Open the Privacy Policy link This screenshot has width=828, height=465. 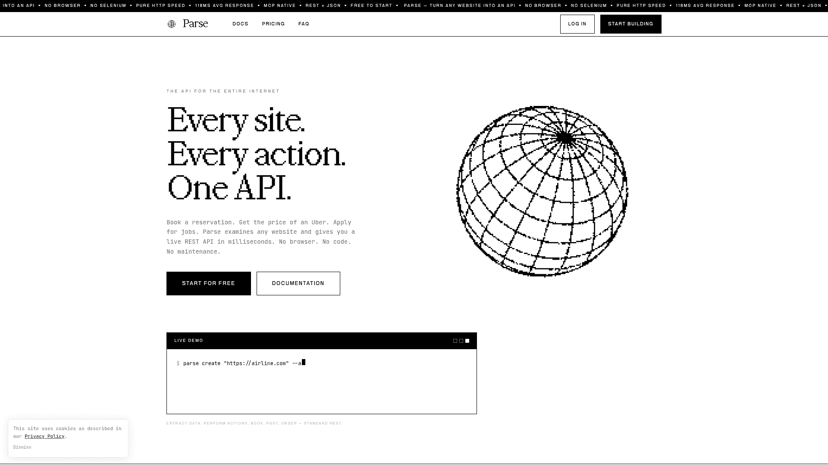coord(44,436)
